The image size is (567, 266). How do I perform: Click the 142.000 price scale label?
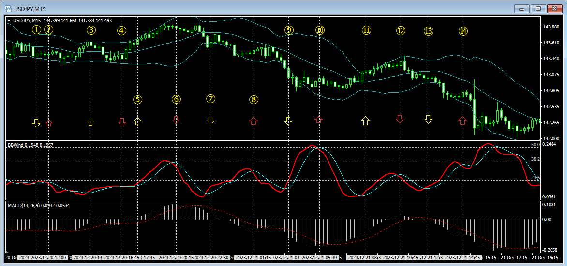551,138
